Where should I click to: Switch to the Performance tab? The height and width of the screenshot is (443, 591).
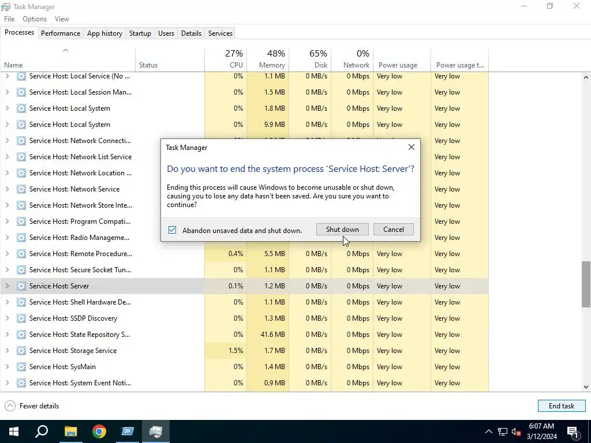pyautogui.click(x=61, y=33)
